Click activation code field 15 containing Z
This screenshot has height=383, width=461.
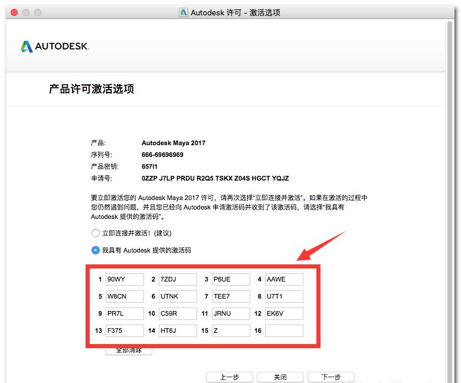[x=231, y=330]
